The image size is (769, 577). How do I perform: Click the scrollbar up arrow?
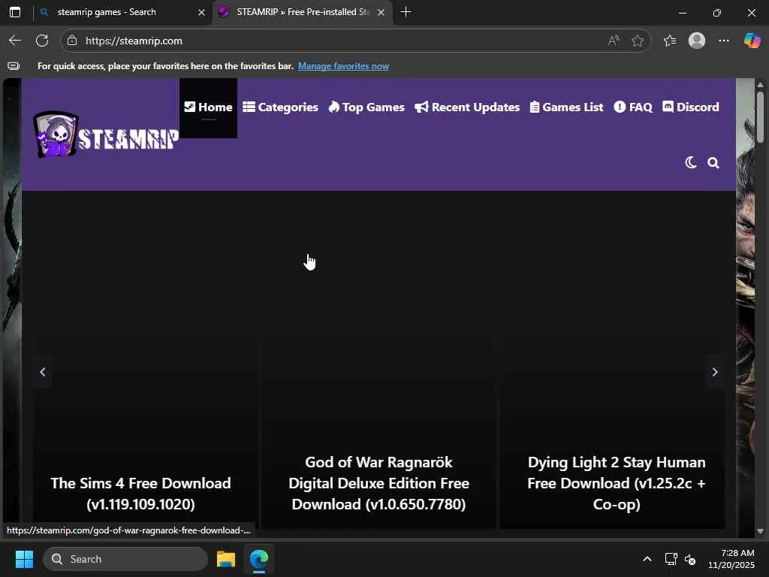click(x=760, y=85)
